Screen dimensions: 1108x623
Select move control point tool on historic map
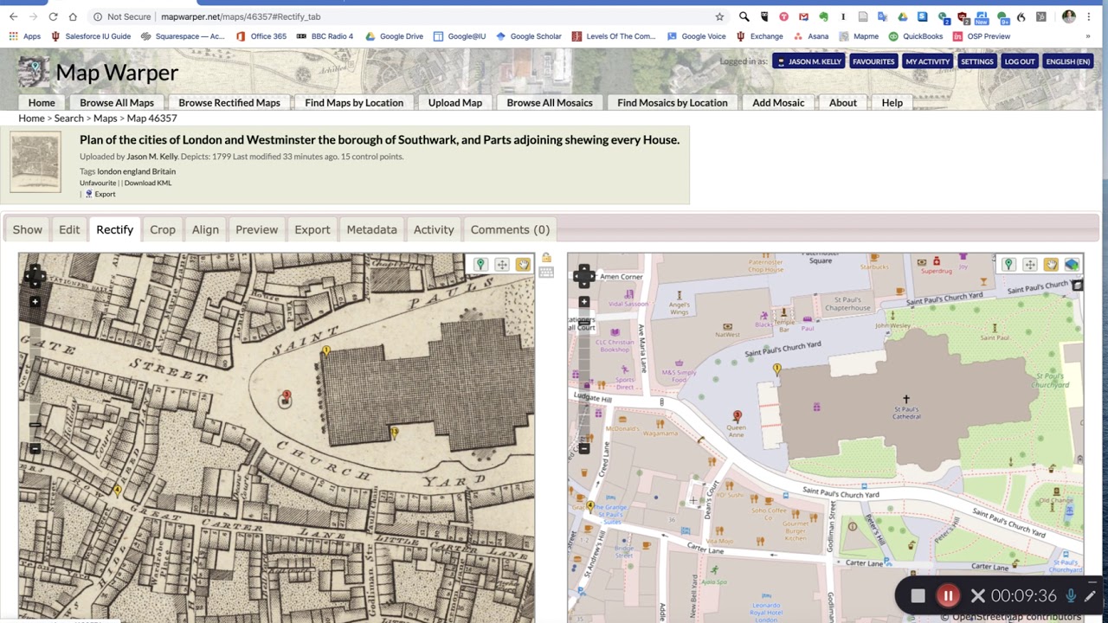click(502, 265)
